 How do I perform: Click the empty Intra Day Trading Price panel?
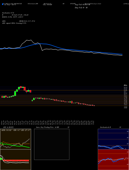point(52,144)
